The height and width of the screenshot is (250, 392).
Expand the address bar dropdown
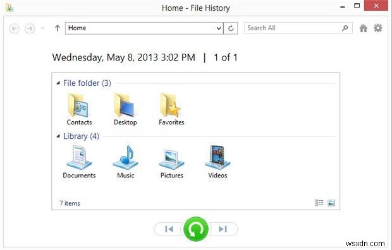click(219, 28)
